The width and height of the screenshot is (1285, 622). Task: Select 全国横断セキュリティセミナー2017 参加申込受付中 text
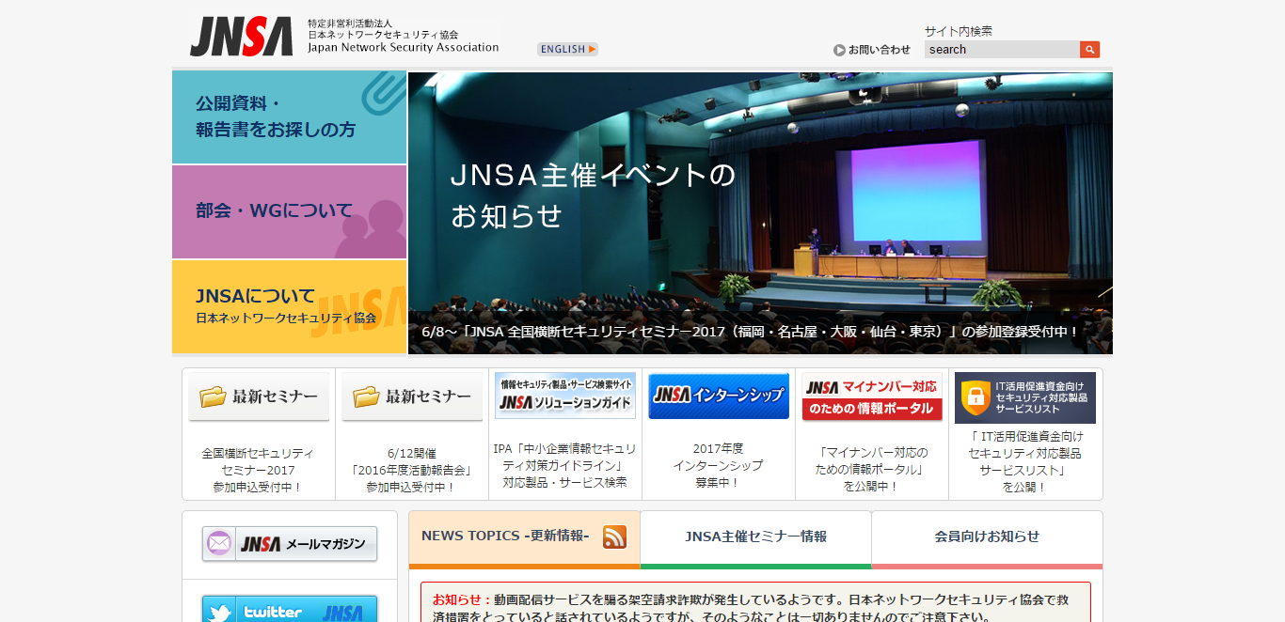pos(258,470)
